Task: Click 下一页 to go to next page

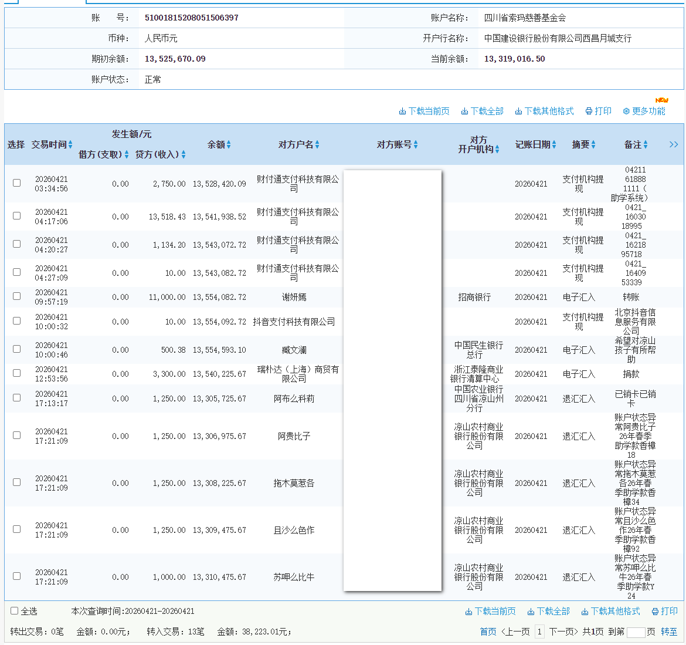Action: pos(563,632)
